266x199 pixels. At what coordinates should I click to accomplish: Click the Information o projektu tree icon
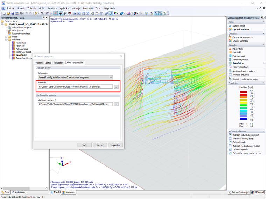9,28
